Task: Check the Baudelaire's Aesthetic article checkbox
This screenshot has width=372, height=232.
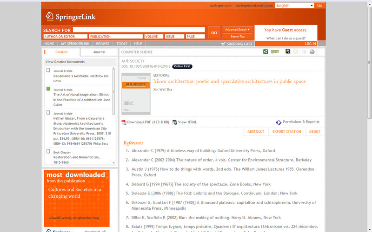Action: pyautogui.click(x=48, y=71)
